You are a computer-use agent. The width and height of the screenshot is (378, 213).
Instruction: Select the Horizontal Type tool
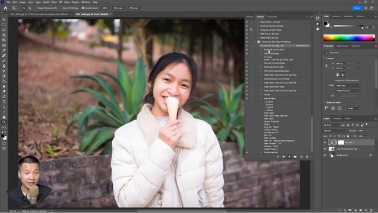coord(4,102)
